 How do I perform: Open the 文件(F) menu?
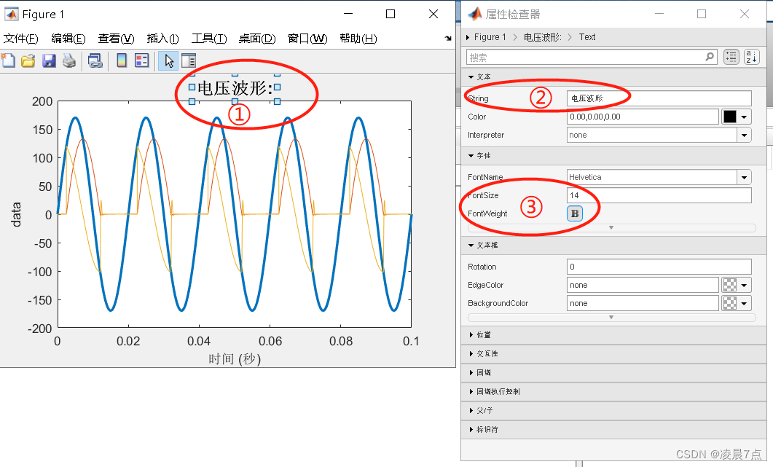pos(20,39)
